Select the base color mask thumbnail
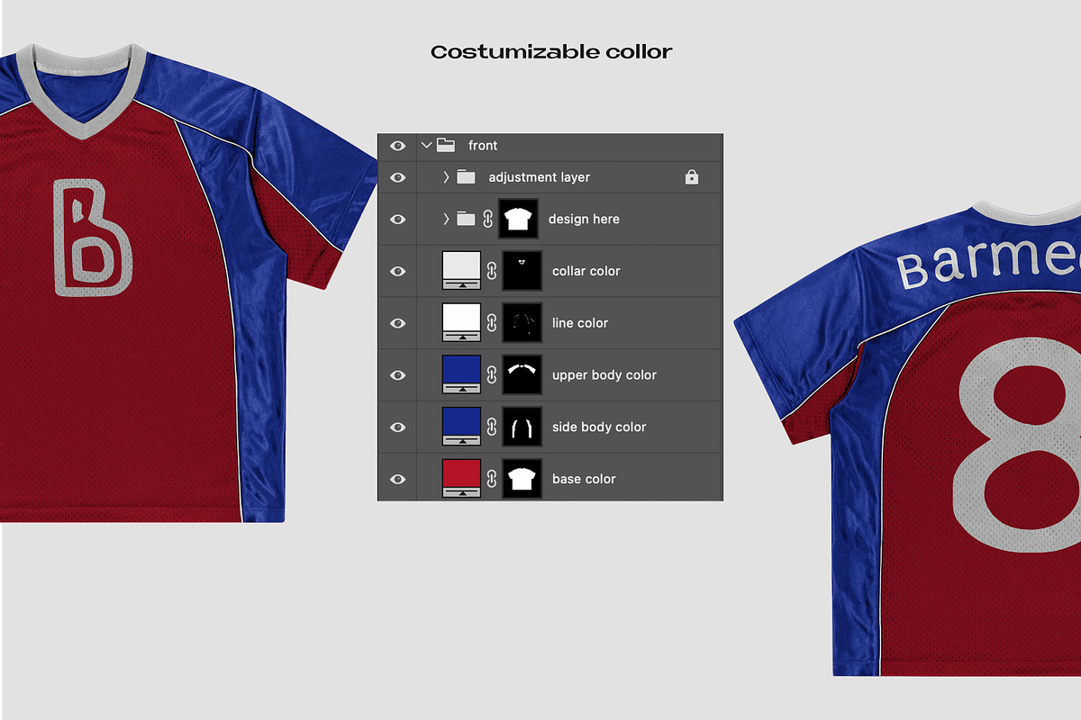 point(522,479)
